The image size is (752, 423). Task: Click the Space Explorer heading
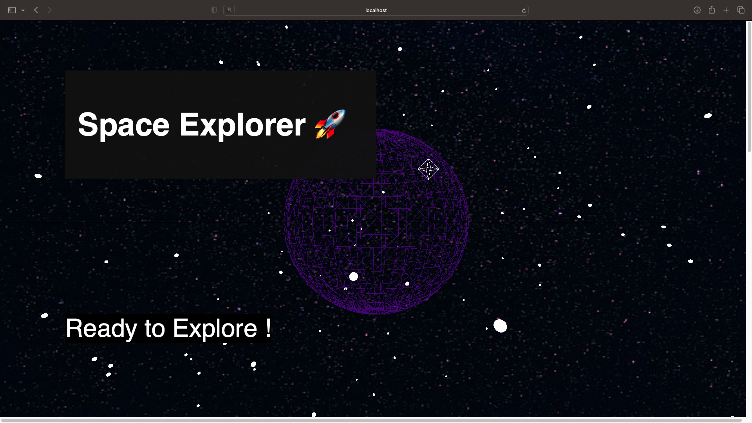(x=212, y=125)
